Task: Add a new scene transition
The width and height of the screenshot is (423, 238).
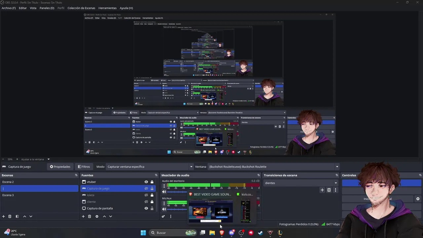Action: tap(322, 190)
